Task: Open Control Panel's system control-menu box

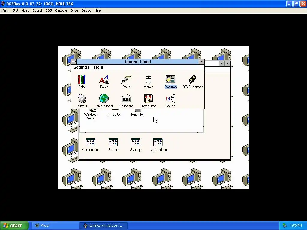Action: click(x=74, y=62)
